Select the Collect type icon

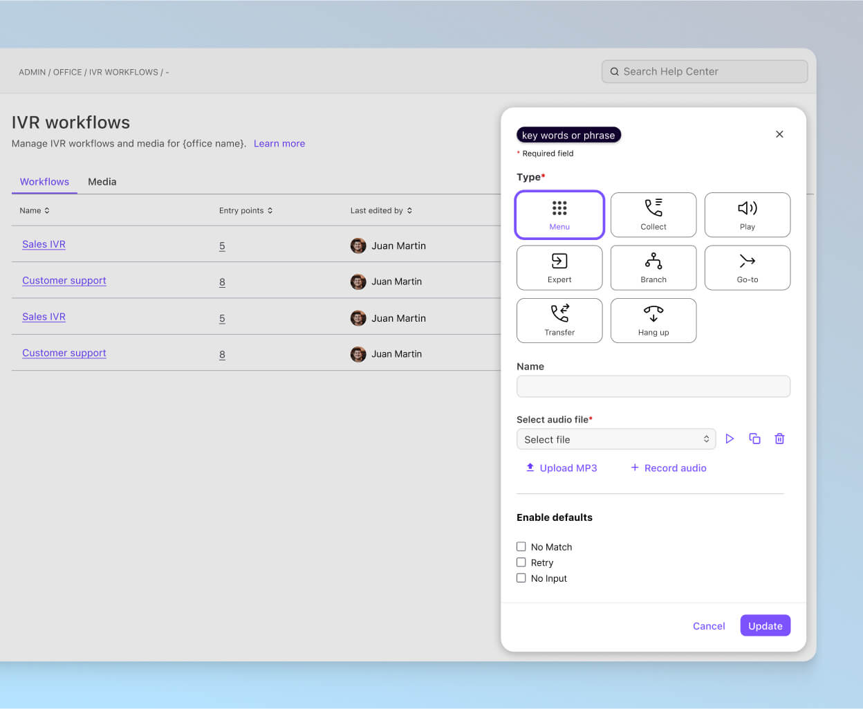pyautogui.click(x=653, y=214)
